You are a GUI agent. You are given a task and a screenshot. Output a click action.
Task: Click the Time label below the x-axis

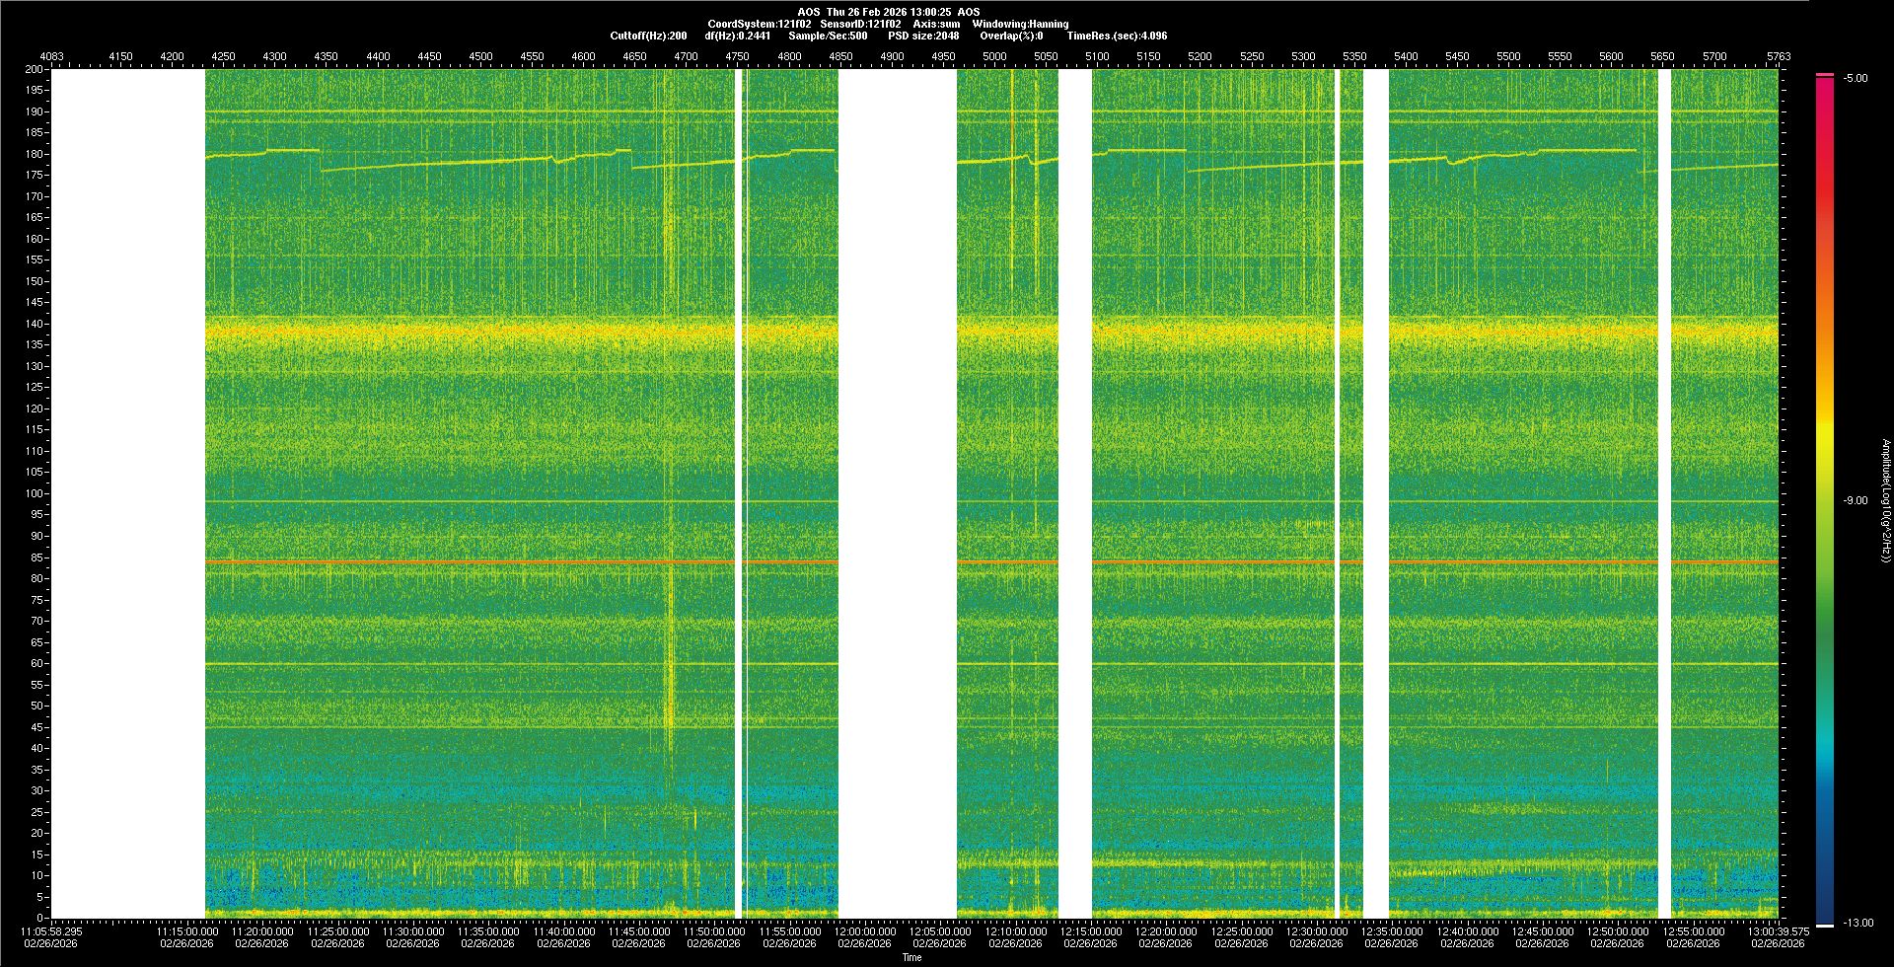coord(911,957)
